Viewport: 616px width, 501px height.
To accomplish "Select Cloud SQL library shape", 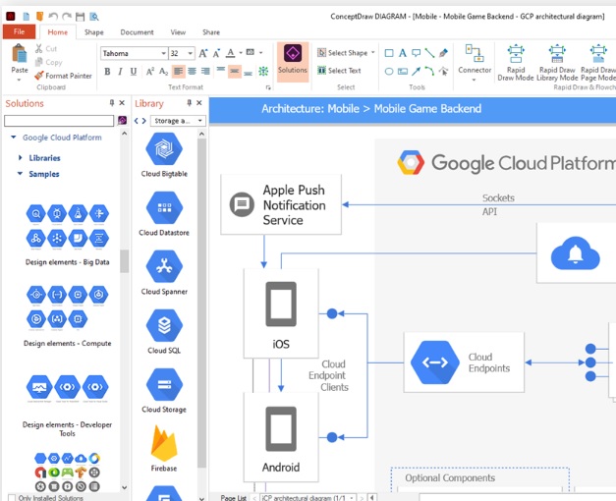I will 164,332.
